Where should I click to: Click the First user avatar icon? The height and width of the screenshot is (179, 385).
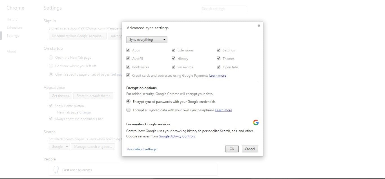coord(56,170)
